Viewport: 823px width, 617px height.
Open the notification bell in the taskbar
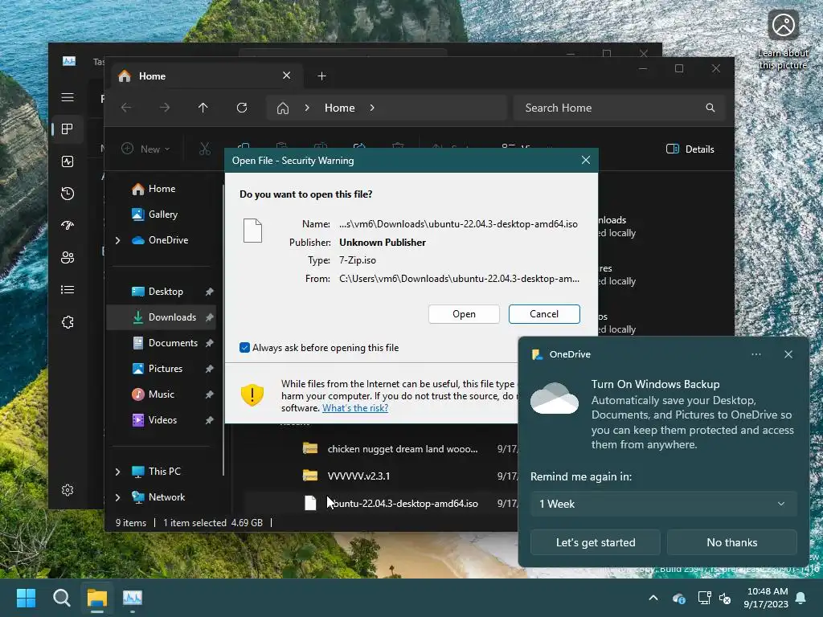[x=801, y=598]
